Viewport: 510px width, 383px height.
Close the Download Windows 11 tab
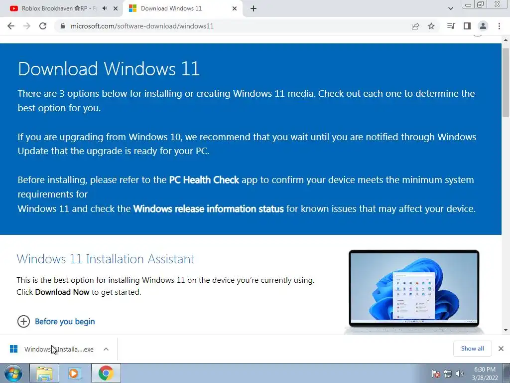coord(235,8)
